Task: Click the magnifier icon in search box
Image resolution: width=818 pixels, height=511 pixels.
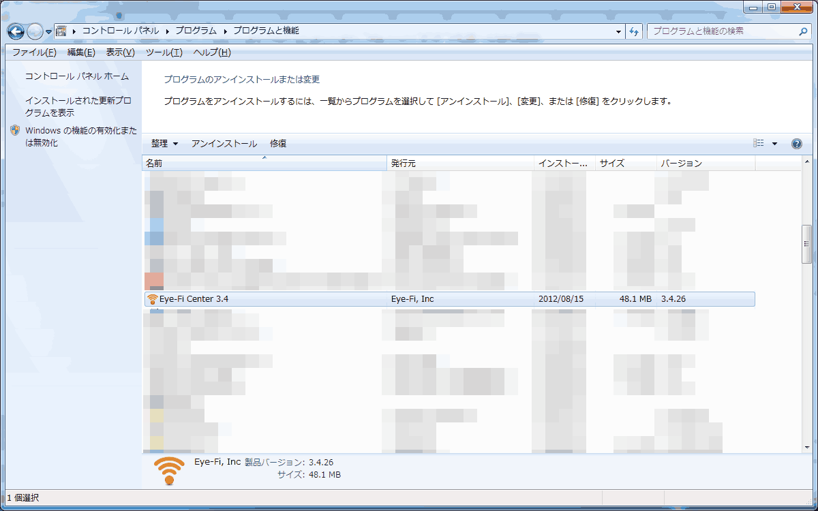Action: [x=803, y=31]
